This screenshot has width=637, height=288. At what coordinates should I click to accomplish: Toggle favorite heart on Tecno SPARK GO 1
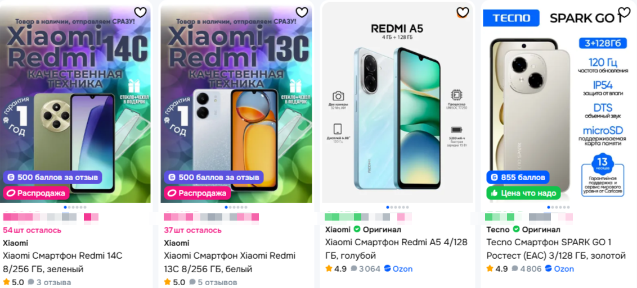point(624,12)
